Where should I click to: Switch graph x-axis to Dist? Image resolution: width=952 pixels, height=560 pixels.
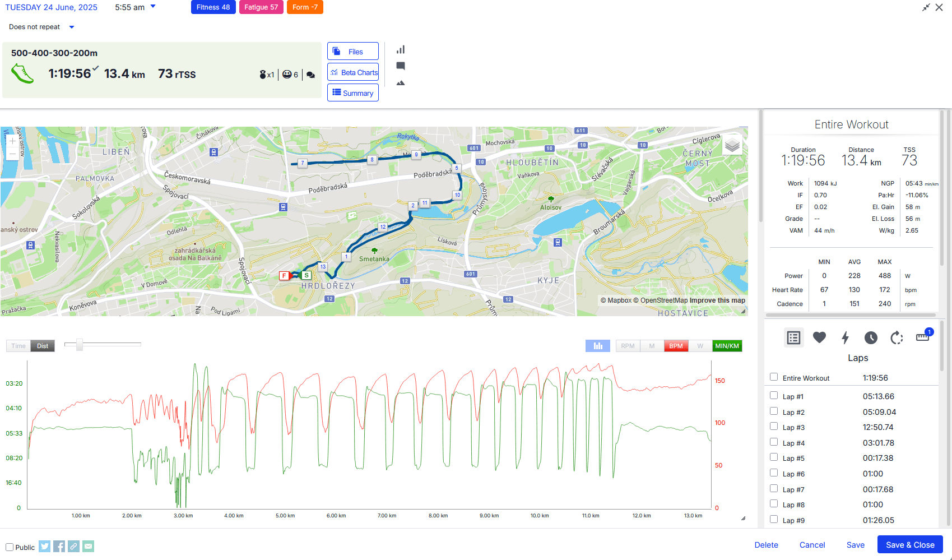(x=43, y=346)
